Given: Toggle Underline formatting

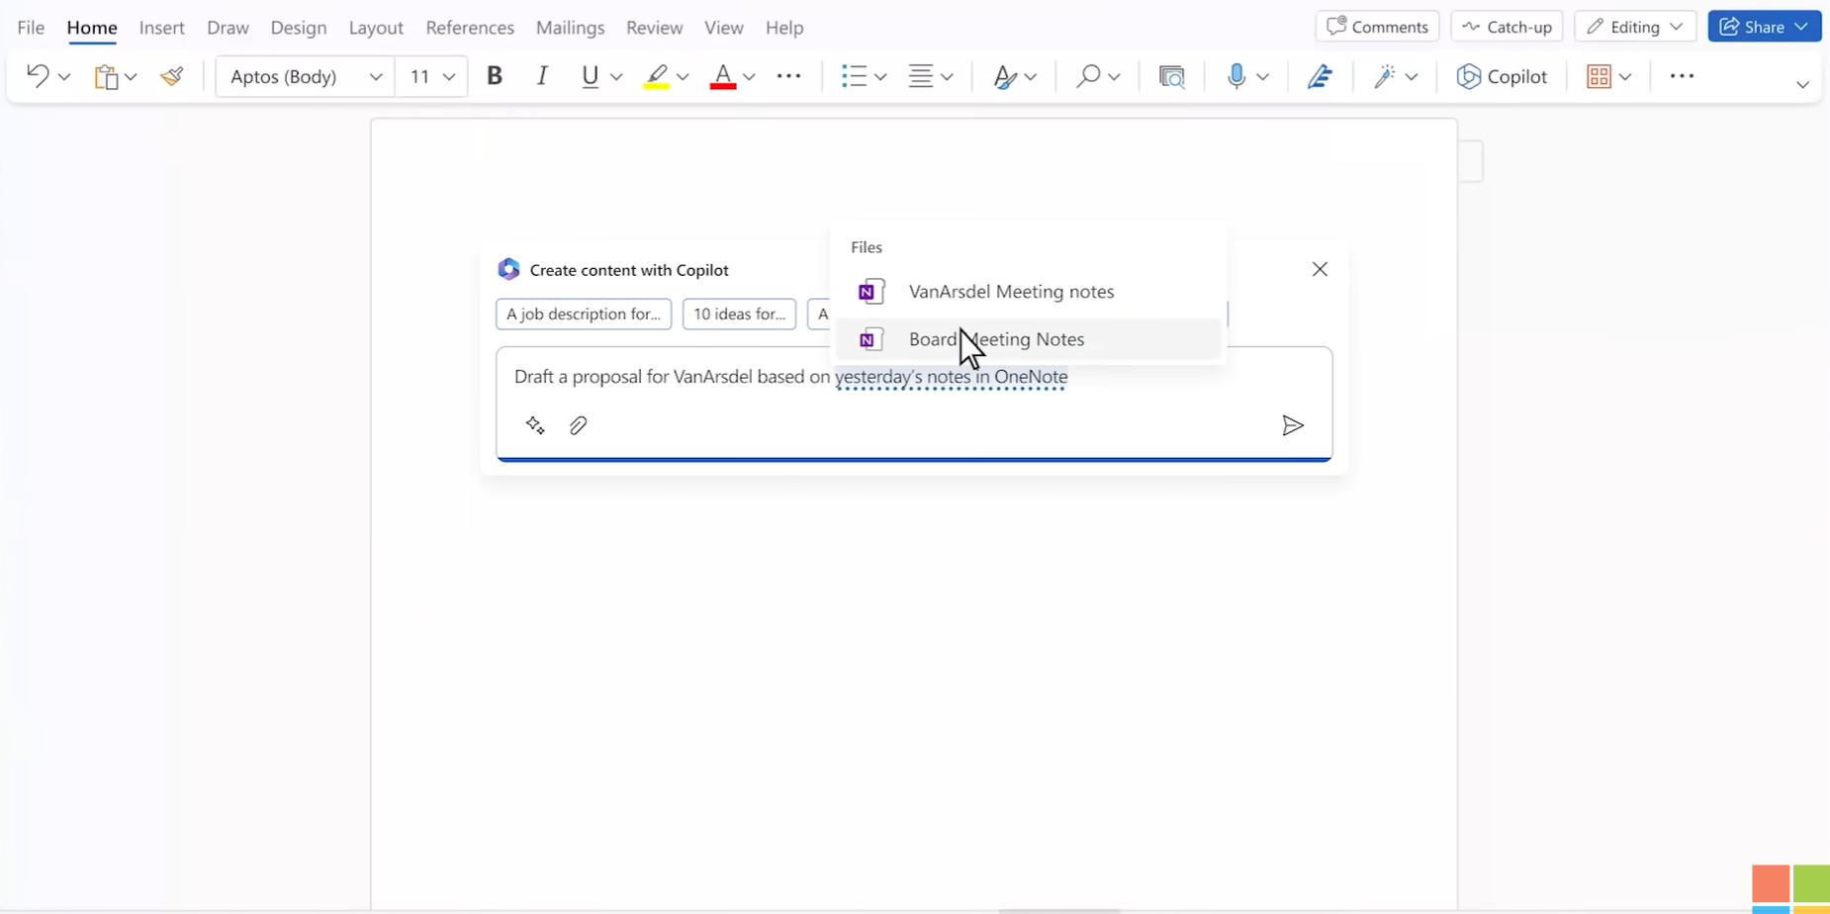Looking at the screenshot, I should point(591,76).
